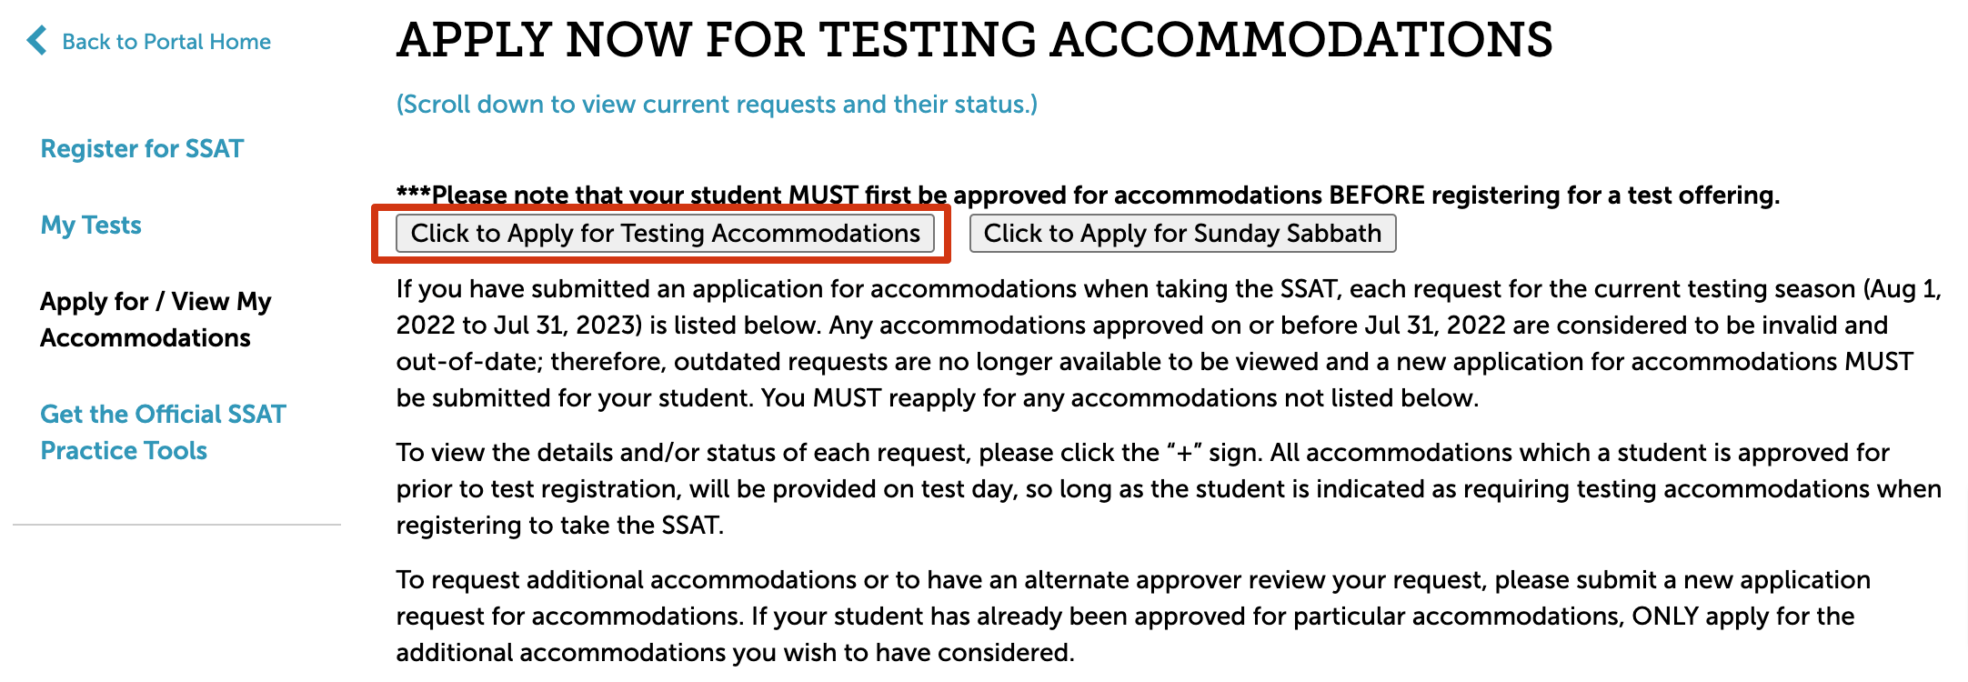Click the bold ***Please note line
This screenshot has width=1968, height=682.
[x=1088, y=195]
